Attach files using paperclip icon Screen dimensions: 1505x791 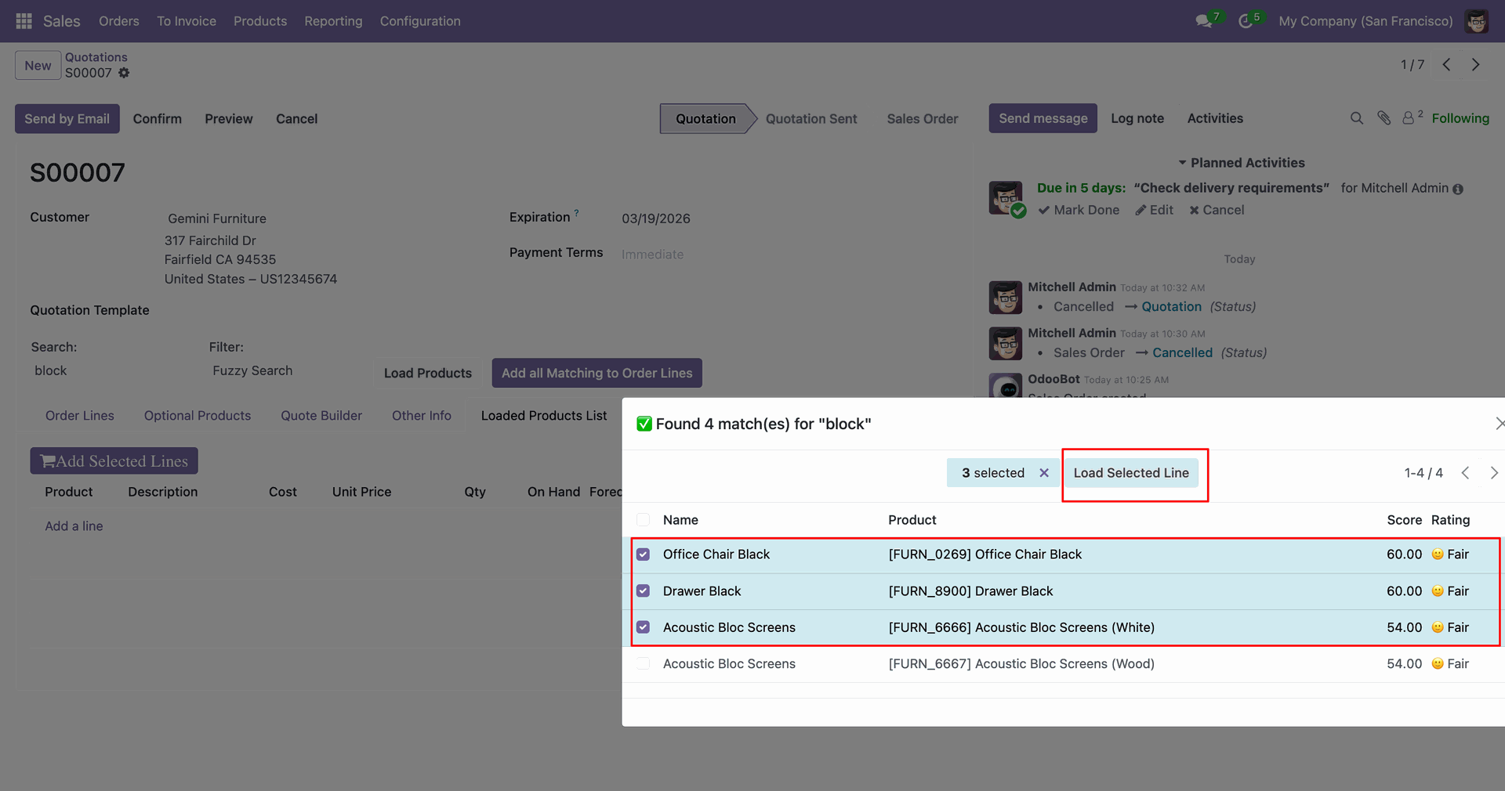(x=1384, y=118)
